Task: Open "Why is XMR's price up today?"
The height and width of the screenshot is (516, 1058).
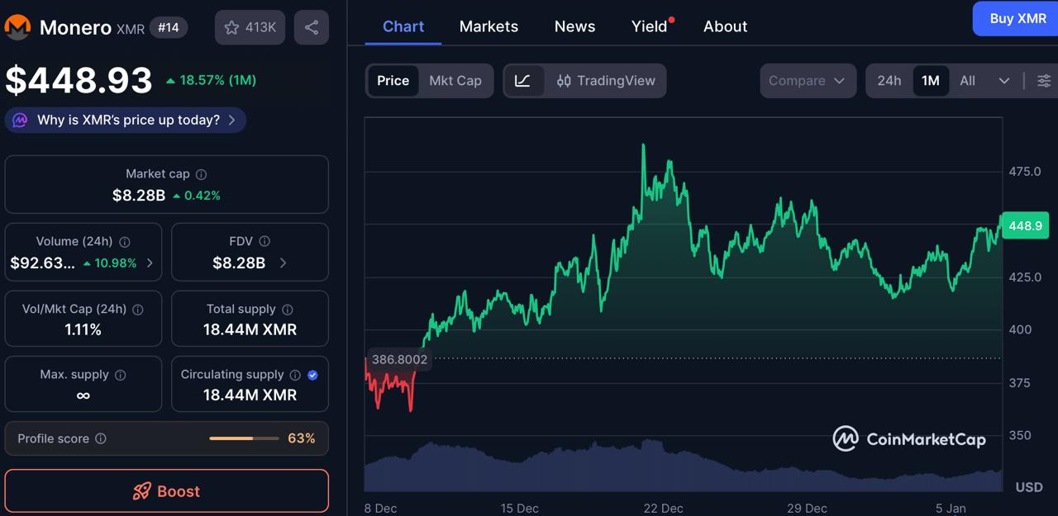Action: [125, 120]
